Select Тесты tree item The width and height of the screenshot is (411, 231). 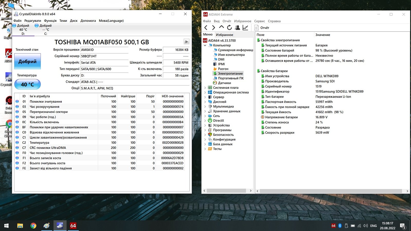click(215, 149)
